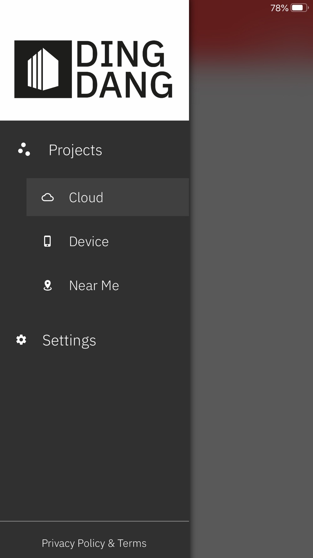313x558 pixels.
Task: Tap the 78% battery percentage
Action: 279,8
